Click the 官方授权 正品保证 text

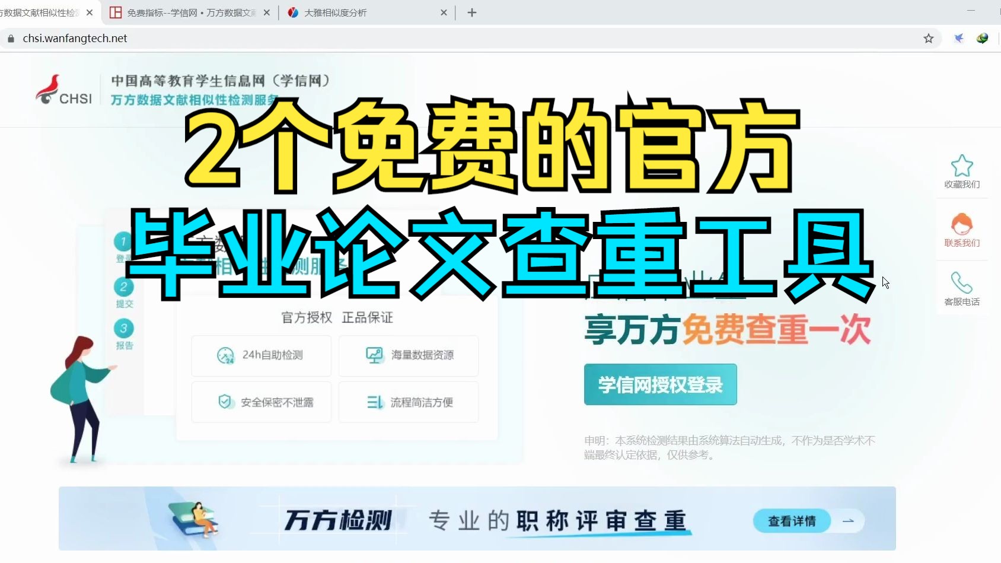click(337, 318)
